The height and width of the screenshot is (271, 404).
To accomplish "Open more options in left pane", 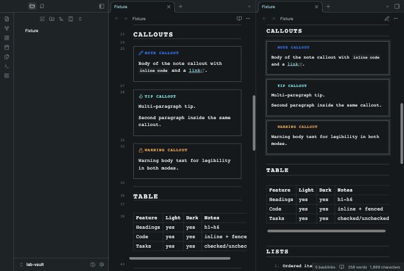I will [248, 18].
